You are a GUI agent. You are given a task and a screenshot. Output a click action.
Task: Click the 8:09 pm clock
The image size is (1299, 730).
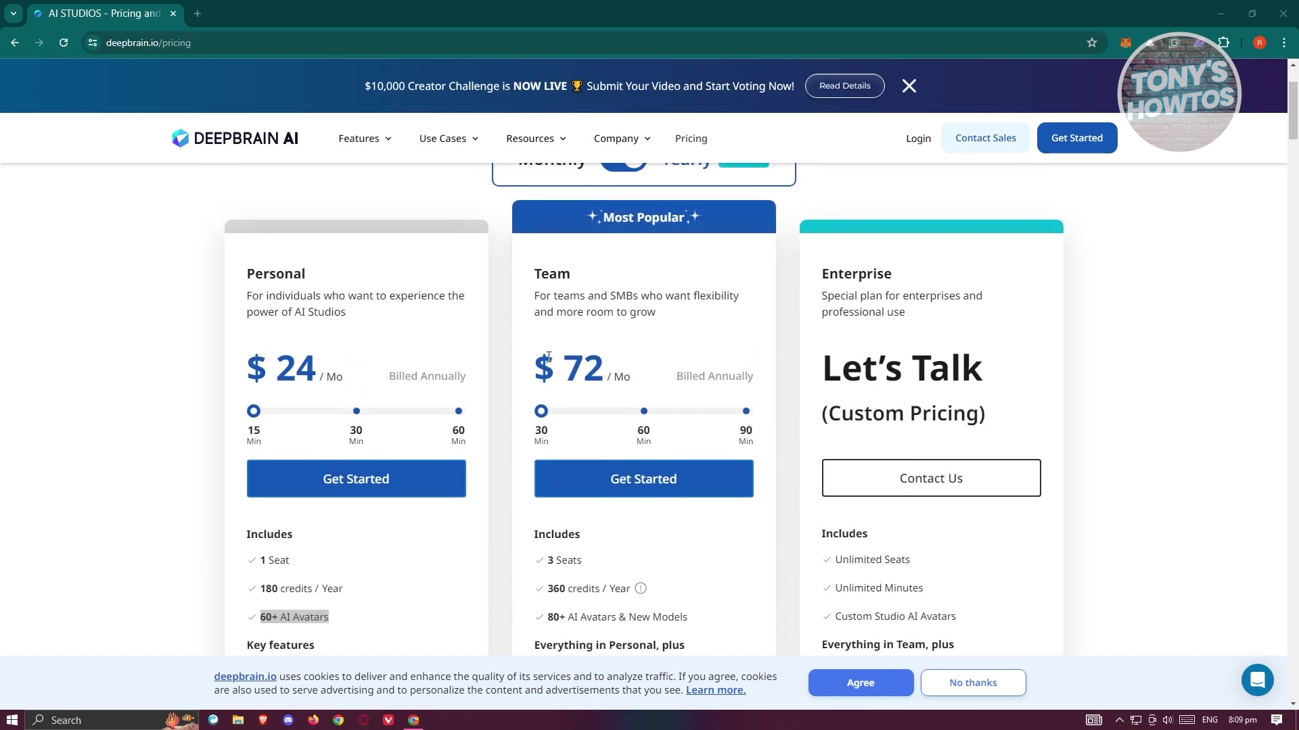click(x=1242, y=720)
